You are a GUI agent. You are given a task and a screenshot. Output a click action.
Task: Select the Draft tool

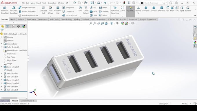point(94,11)
